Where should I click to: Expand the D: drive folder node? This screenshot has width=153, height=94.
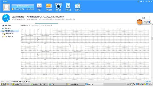click(3, 36)
